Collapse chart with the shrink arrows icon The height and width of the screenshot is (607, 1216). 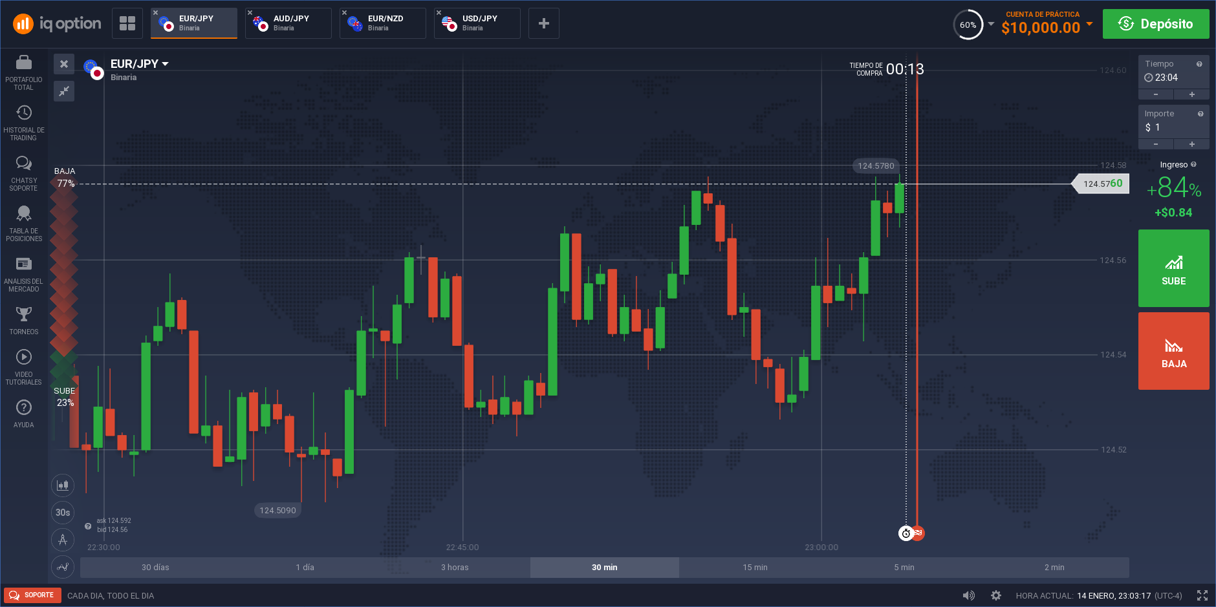click(x=64, y=91)
